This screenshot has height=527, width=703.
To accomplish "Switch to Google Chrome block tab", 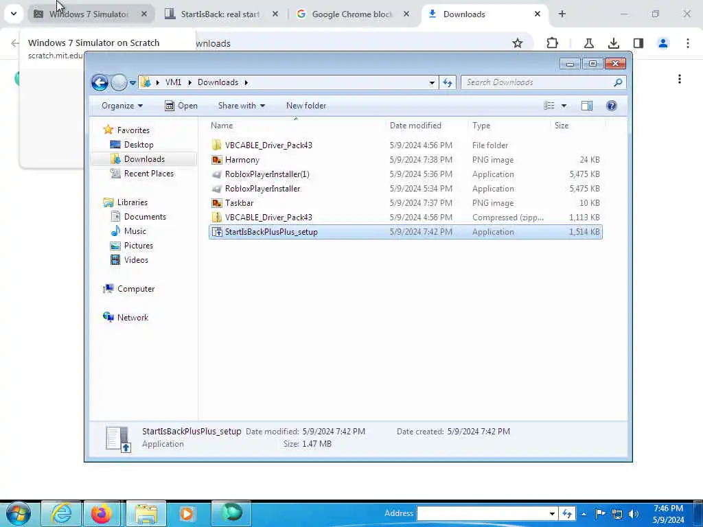I will [352, 14].
